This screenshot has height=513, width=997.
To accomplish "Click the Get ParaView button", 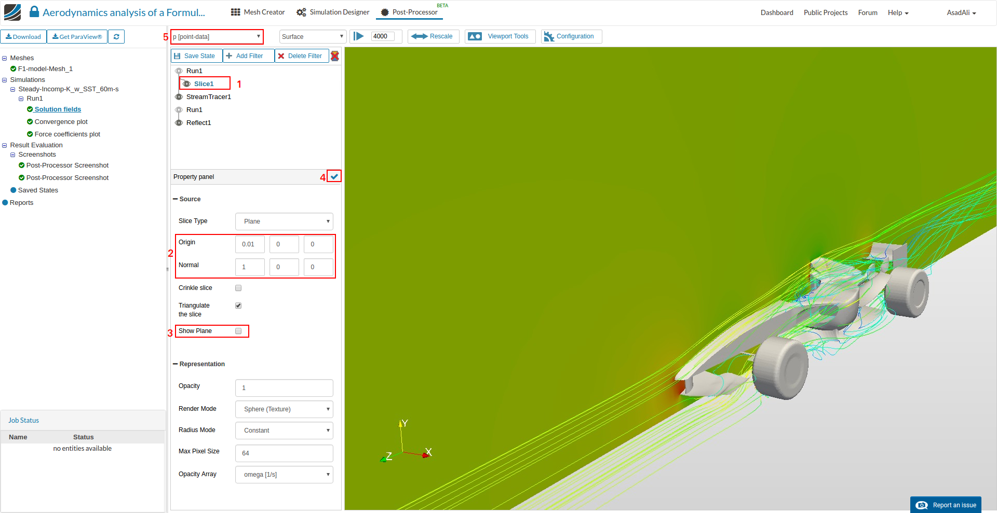I will pos(77,37).
